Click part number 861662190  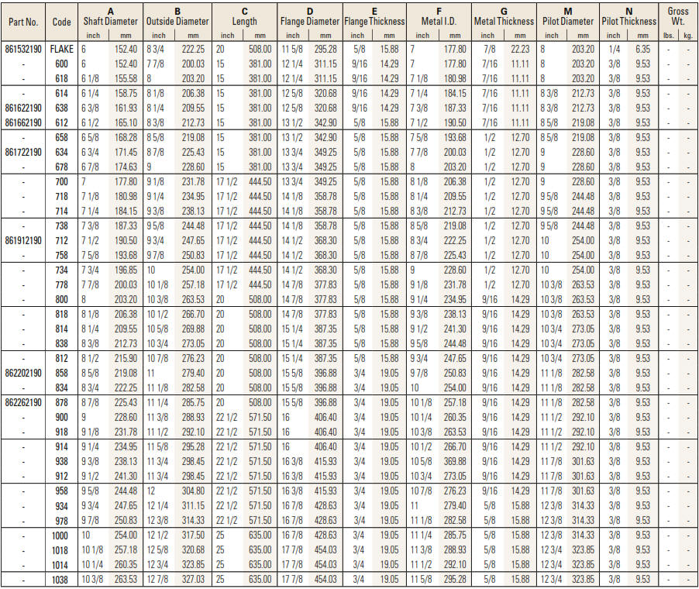click(x=24, y=122)
